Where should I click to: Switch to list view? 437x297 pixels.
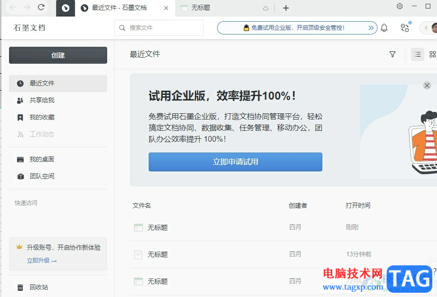click(418, 54)
